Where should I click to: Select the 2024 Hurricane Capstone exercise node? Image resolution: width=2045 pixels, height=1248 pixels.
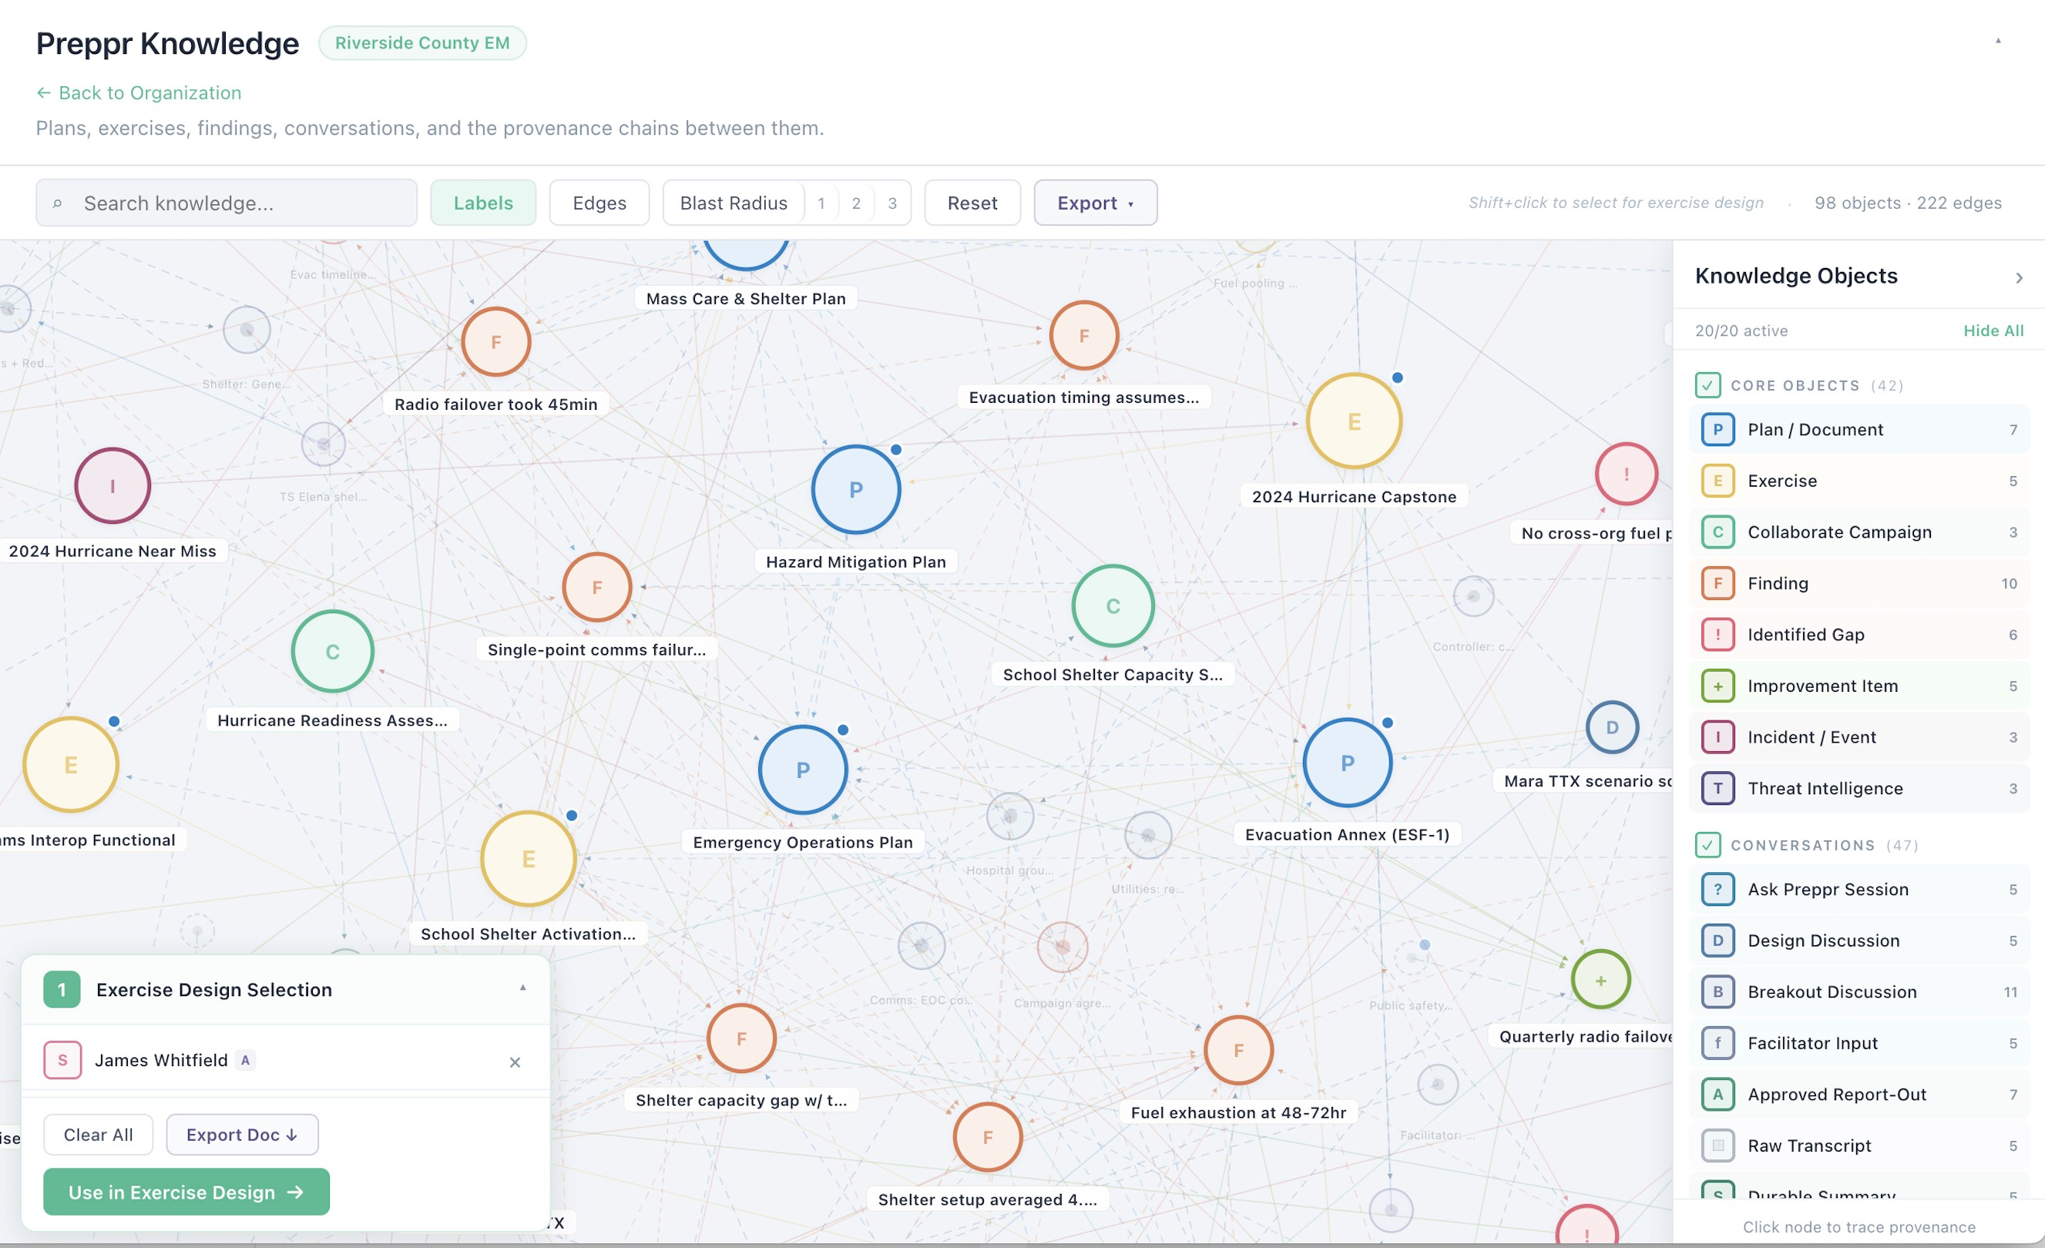click(x=1354, y=421)
